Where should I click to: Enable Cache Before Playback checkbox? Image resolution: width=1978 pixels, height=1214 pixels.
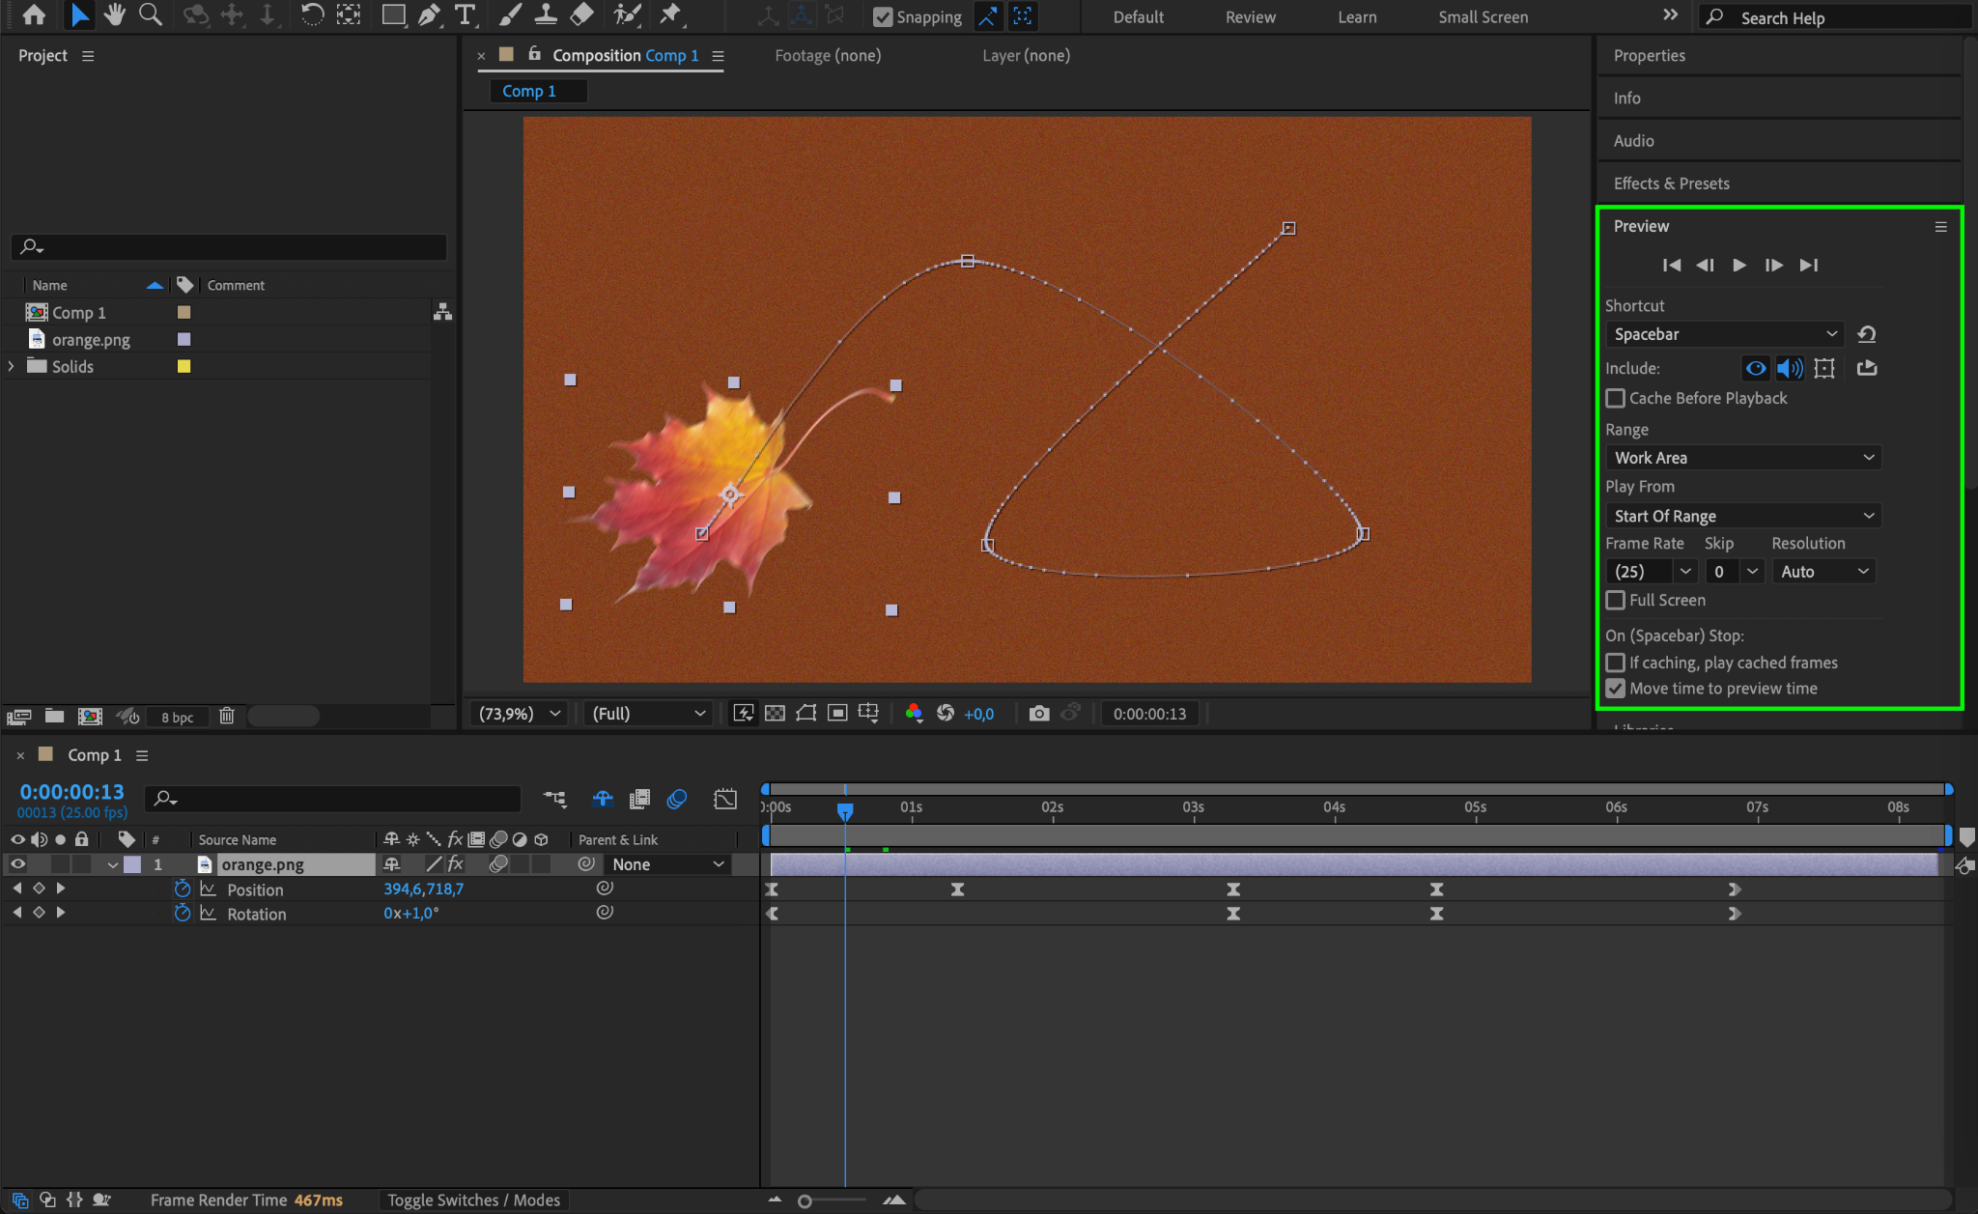pos(1615,398)
